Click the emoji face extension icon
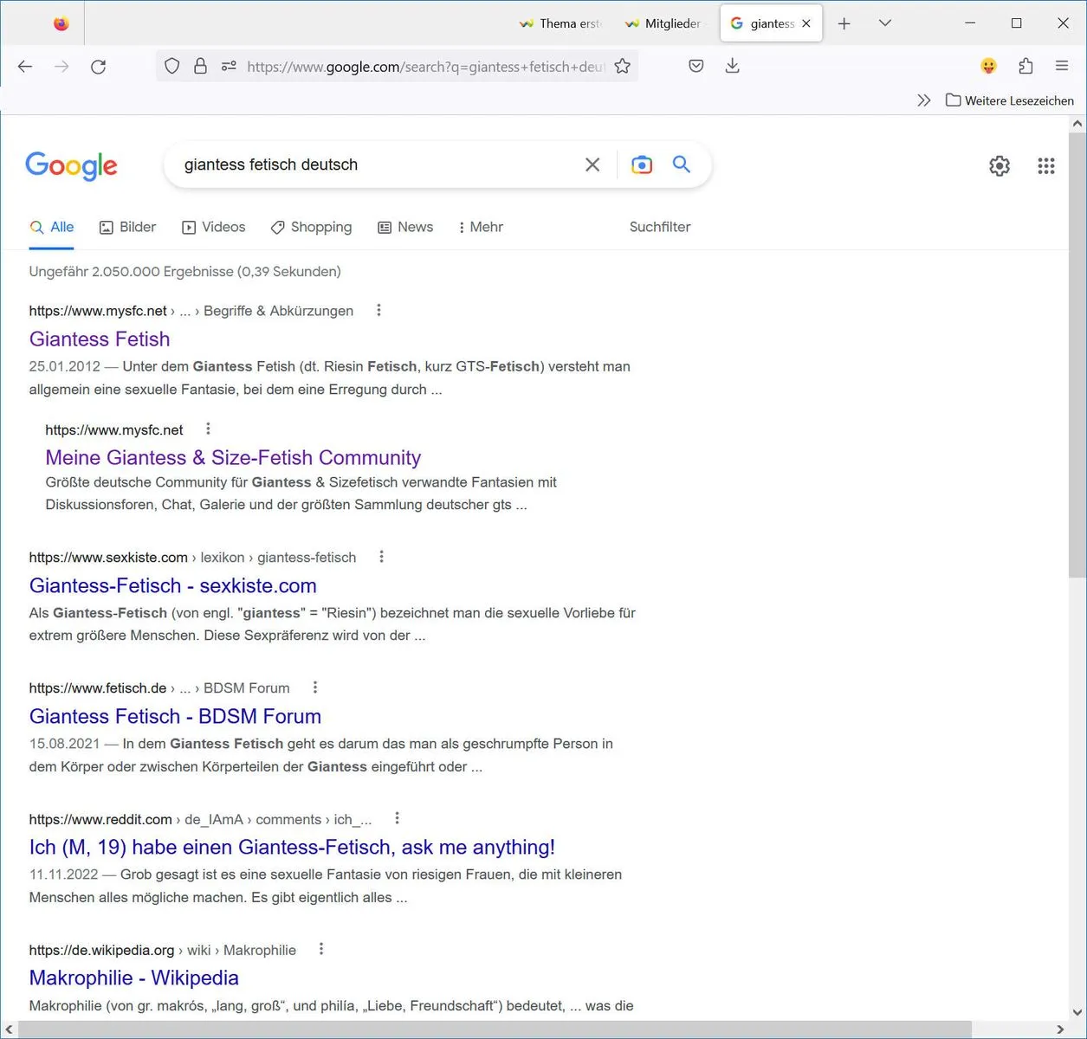This screenshot has height=1039, width=1087. (x=988, y=66)
